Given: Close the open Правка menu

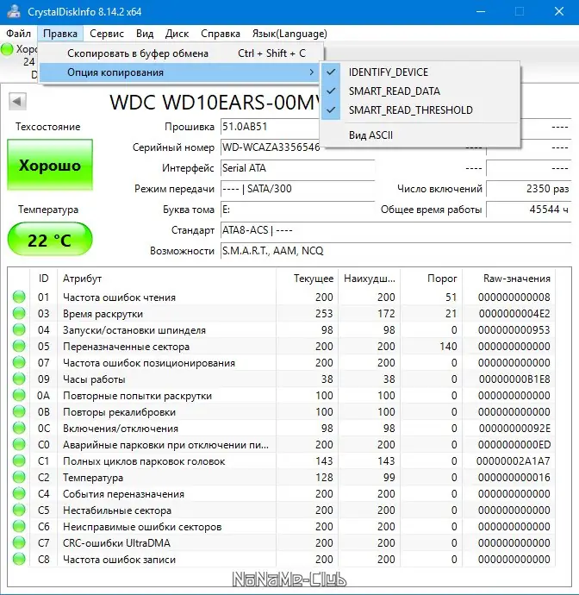Looking at the screenshot, I should tap(60, 34).
